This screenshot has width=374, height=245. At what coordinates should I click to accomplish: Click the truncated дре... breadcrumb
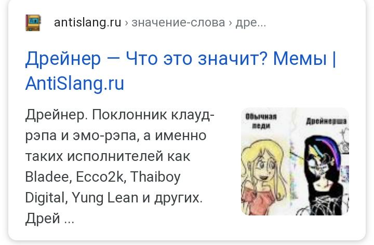click(x=251, y=23)
